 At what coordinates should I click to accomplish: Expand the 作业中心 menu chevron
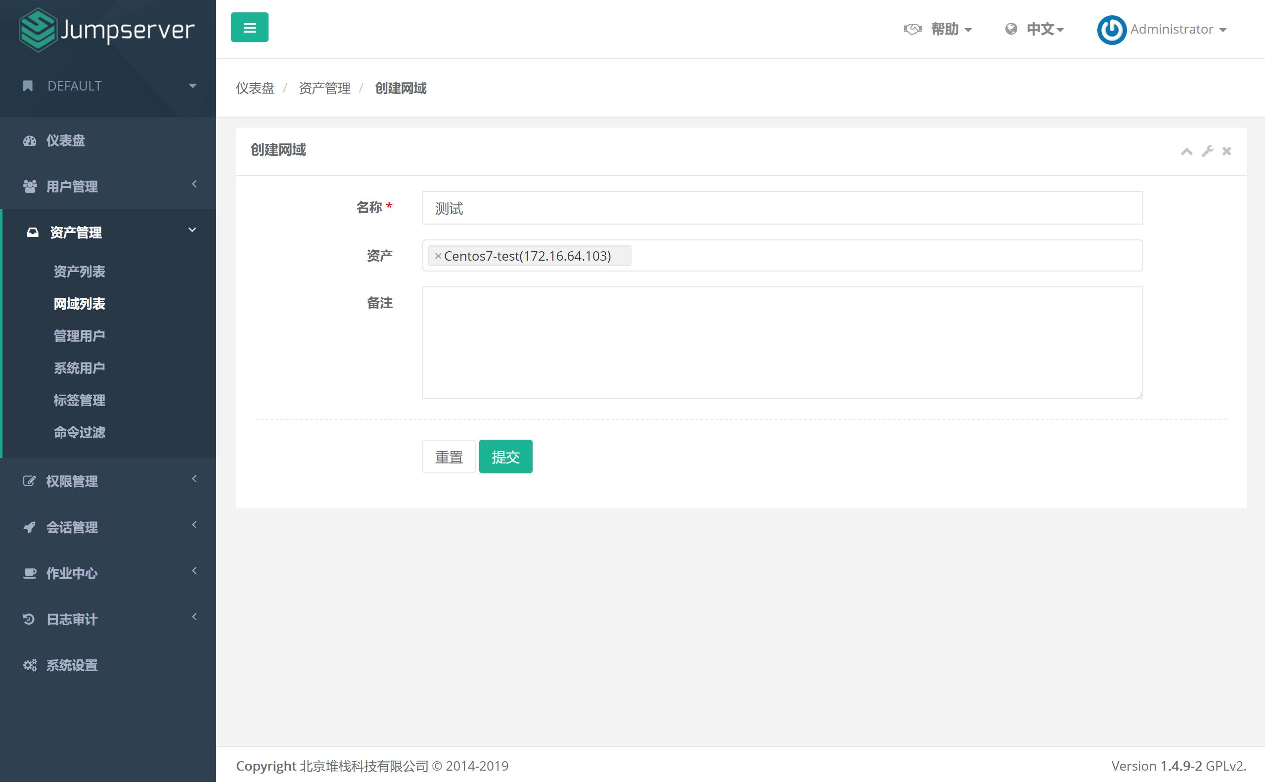click(x=194, y=571)
